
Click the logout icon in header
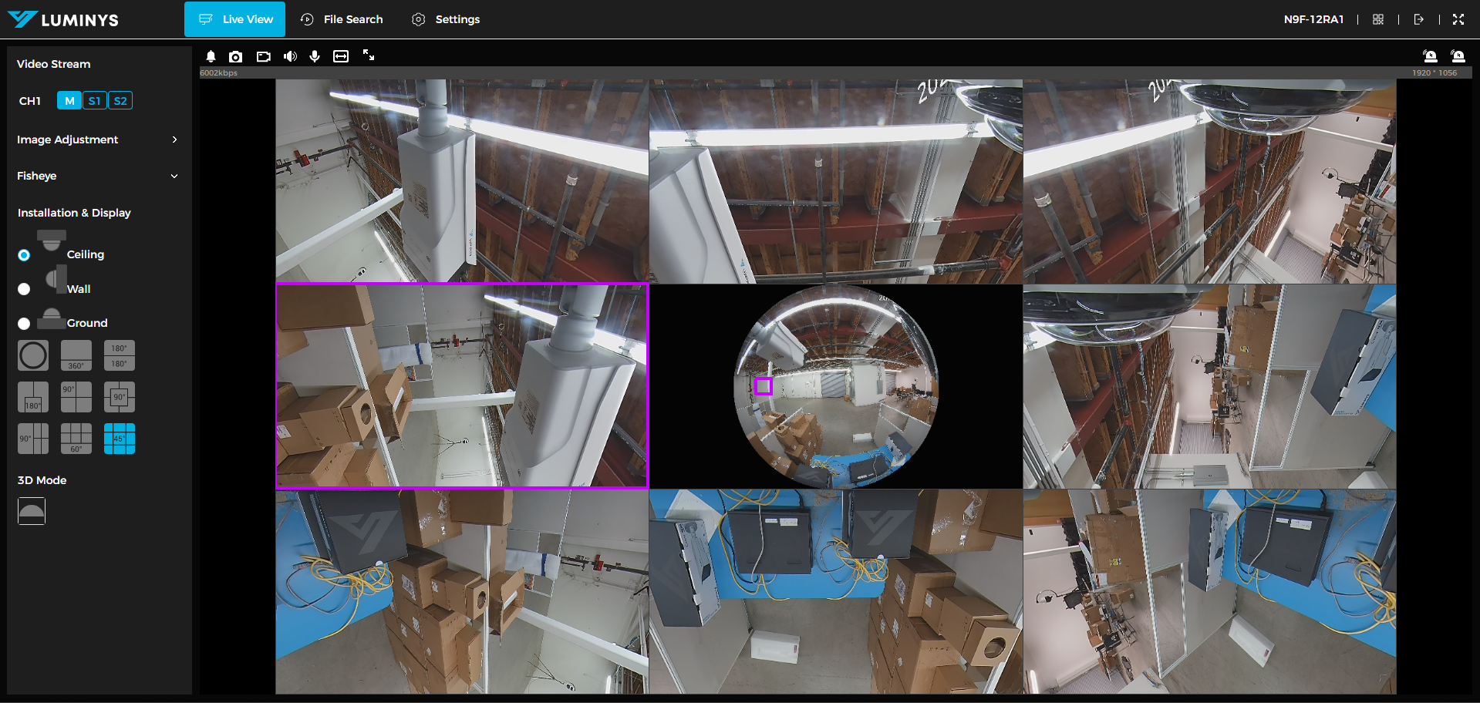click(1418, 19)
